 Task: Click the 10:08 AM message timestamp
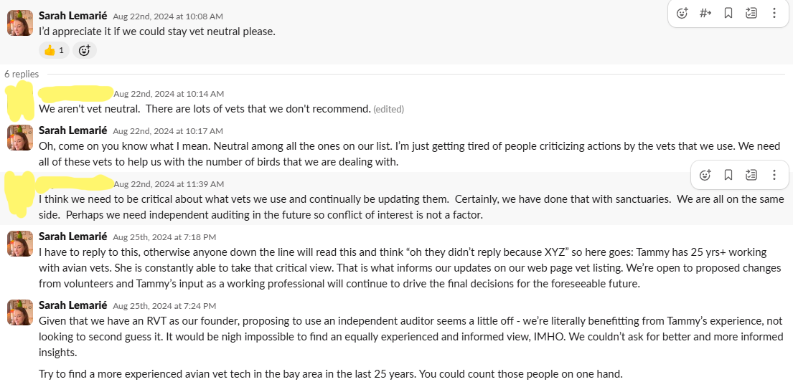click(x=168, y=16)
